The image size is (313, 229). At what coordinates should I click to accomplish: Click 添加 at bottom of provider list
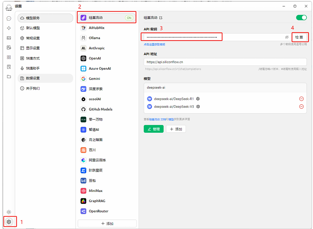coord(107,224)
